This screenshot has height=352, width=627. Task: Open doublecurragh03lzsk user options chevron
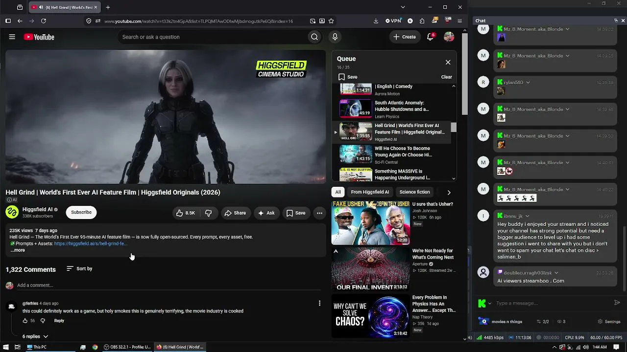click(x=556, y=273)
